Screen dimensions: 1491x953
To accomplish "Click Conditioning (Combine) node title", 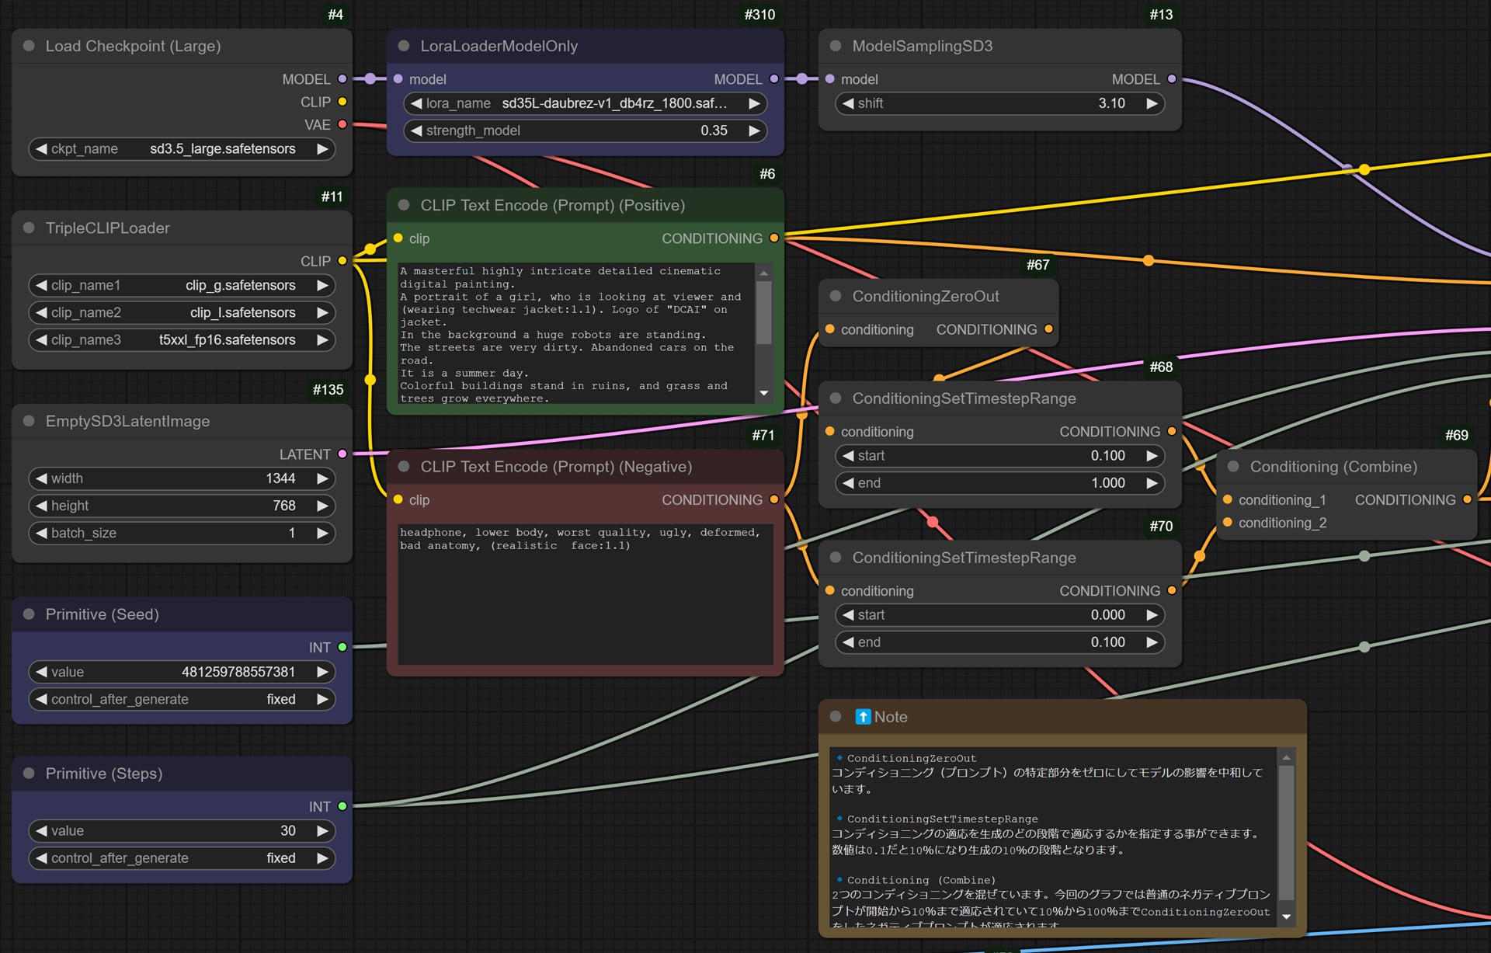I will (x=1333, y=467).
